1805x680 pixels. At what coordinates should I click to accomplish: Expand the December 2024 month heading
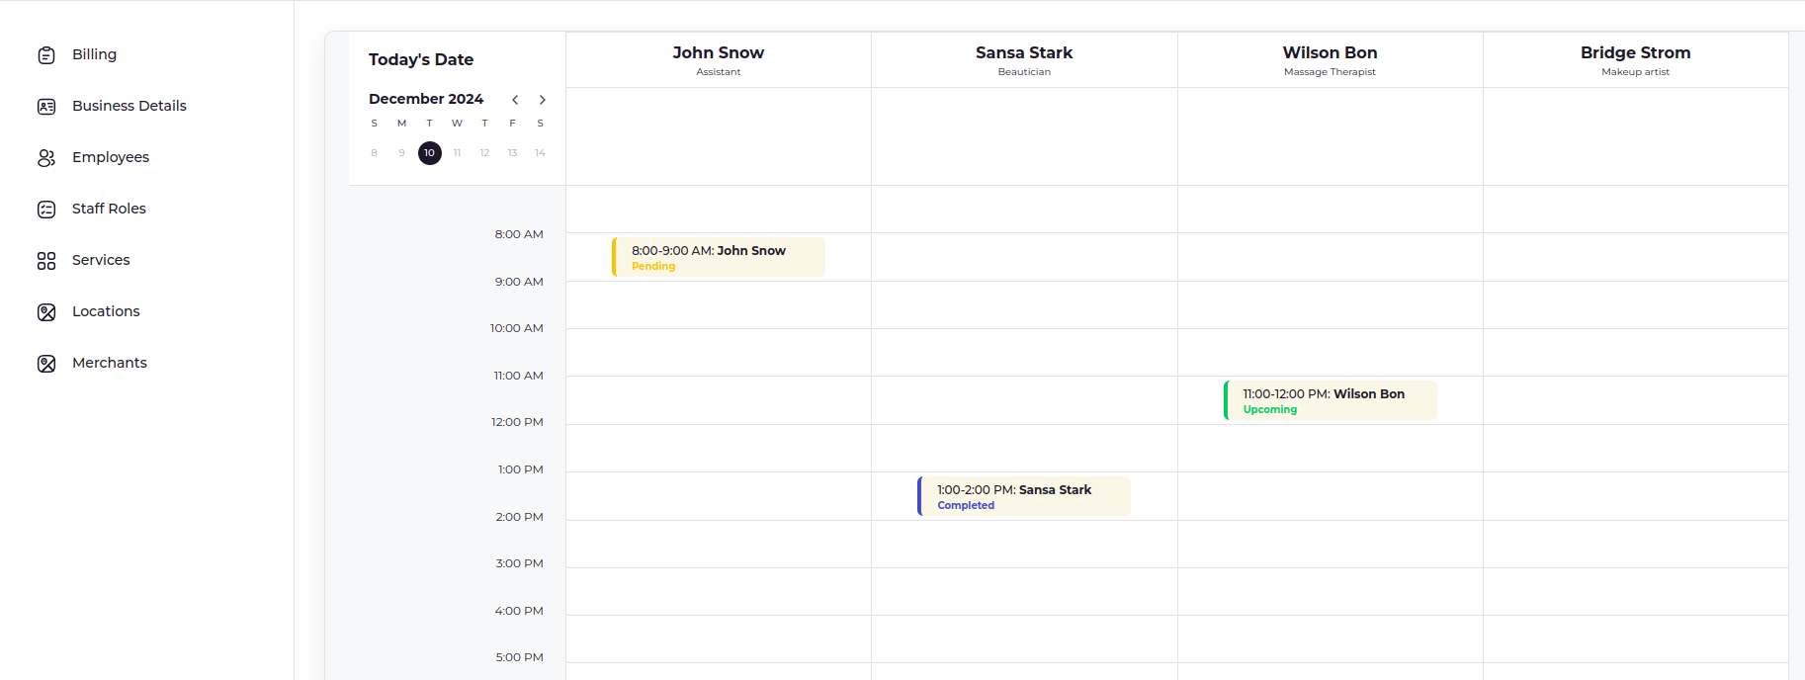click(x=425, y=99)
